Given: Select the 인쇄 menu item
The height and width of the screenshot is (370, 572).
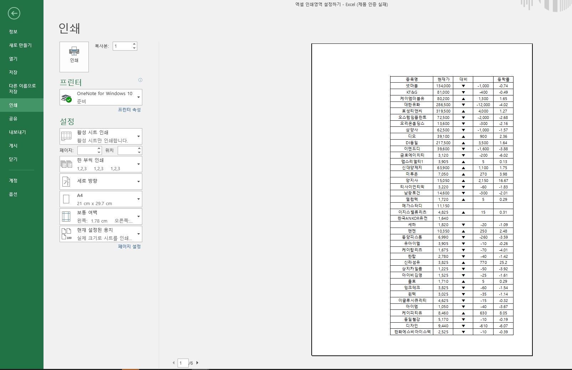Looking at the screenshot, I should tap(22, 105).
